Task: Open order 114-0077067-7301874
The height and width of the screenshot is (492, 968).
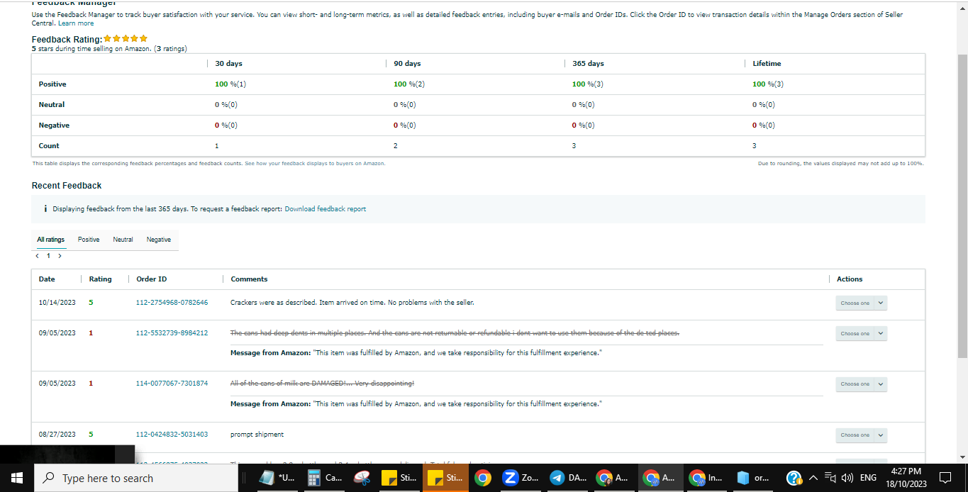Action: tap(172, 384)
